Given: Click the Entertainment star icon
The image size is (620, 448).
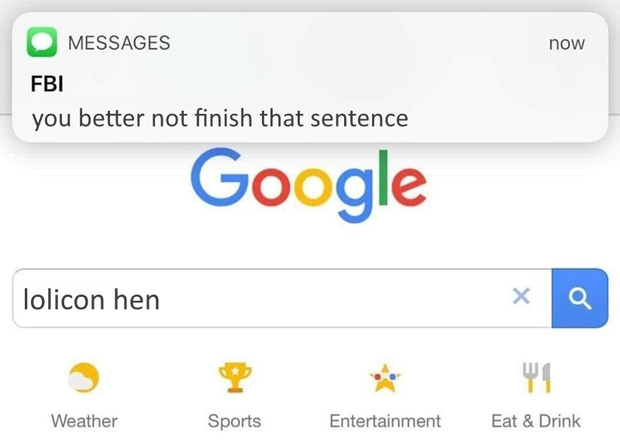Looking at the screenshot, I should click(385, 378).
